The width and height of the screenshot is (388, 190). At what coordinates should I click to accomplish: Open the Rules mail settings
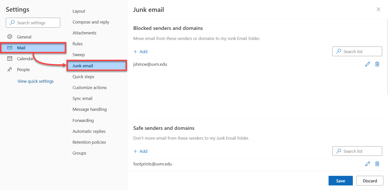point(78,44)
